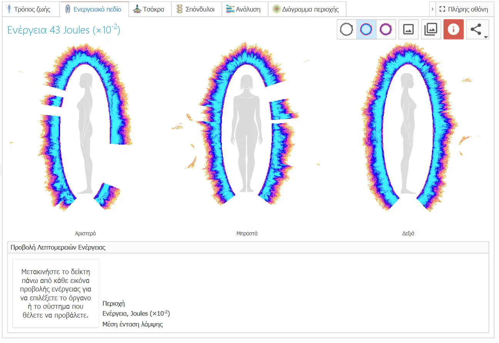The image size is (499, 343).
Task: Click the multiple images gallery icon
Action: [x=431, y=30]
